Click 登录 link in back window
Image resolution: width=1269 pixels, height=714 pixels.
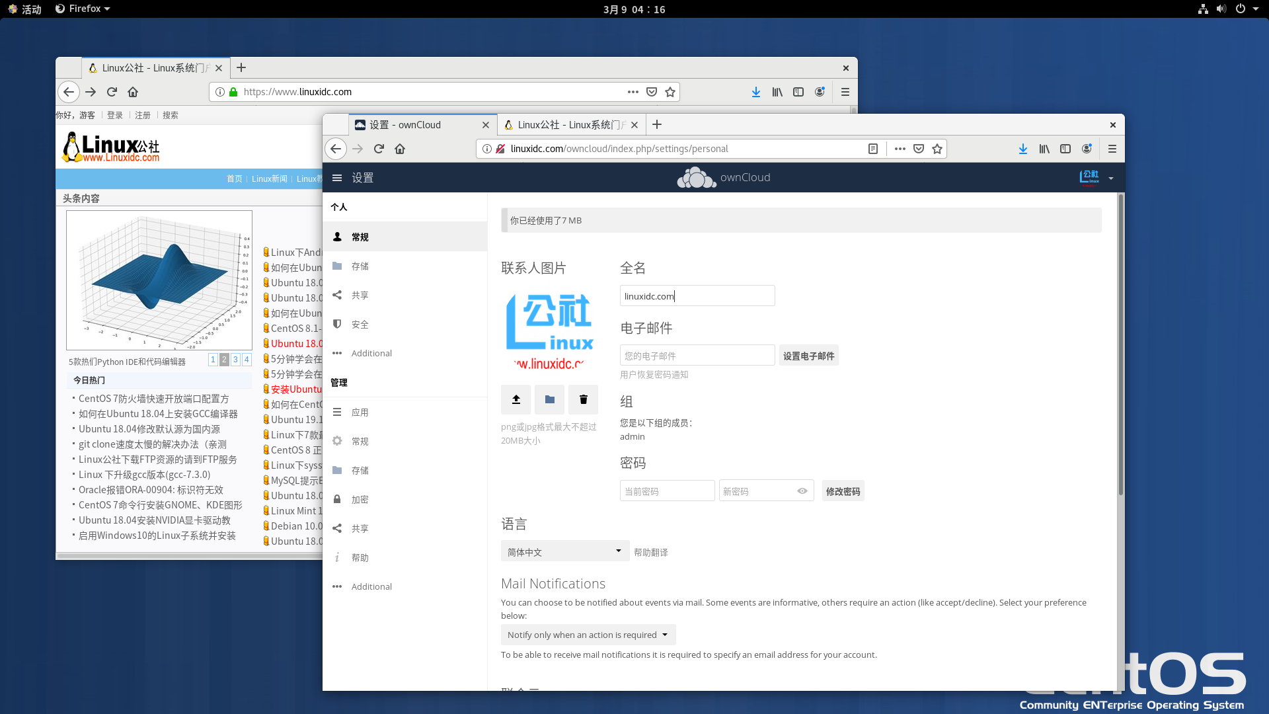point(115,115)
